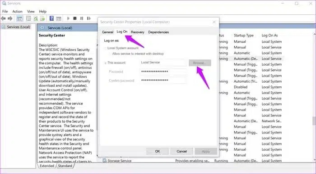This screenshot has width=316, height=174.
Task: Open the File menu
Action: point(5,11)
